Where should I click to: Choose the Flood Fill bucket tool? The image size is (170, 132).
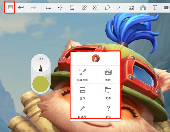tap(72, 8)
